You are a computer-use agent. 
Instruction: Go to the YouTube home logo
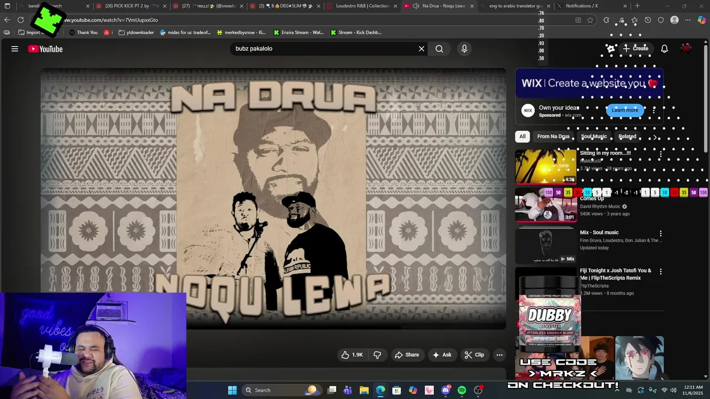(45, 49)
